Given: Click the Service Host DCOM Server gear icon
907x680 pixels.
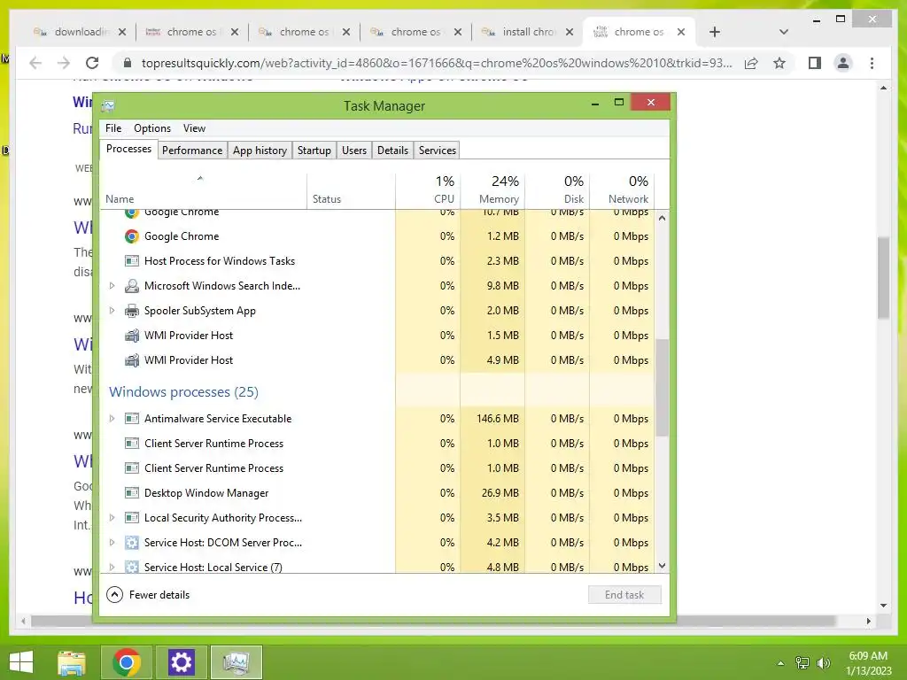Looking at the screenshot, I should pos(132,543).
